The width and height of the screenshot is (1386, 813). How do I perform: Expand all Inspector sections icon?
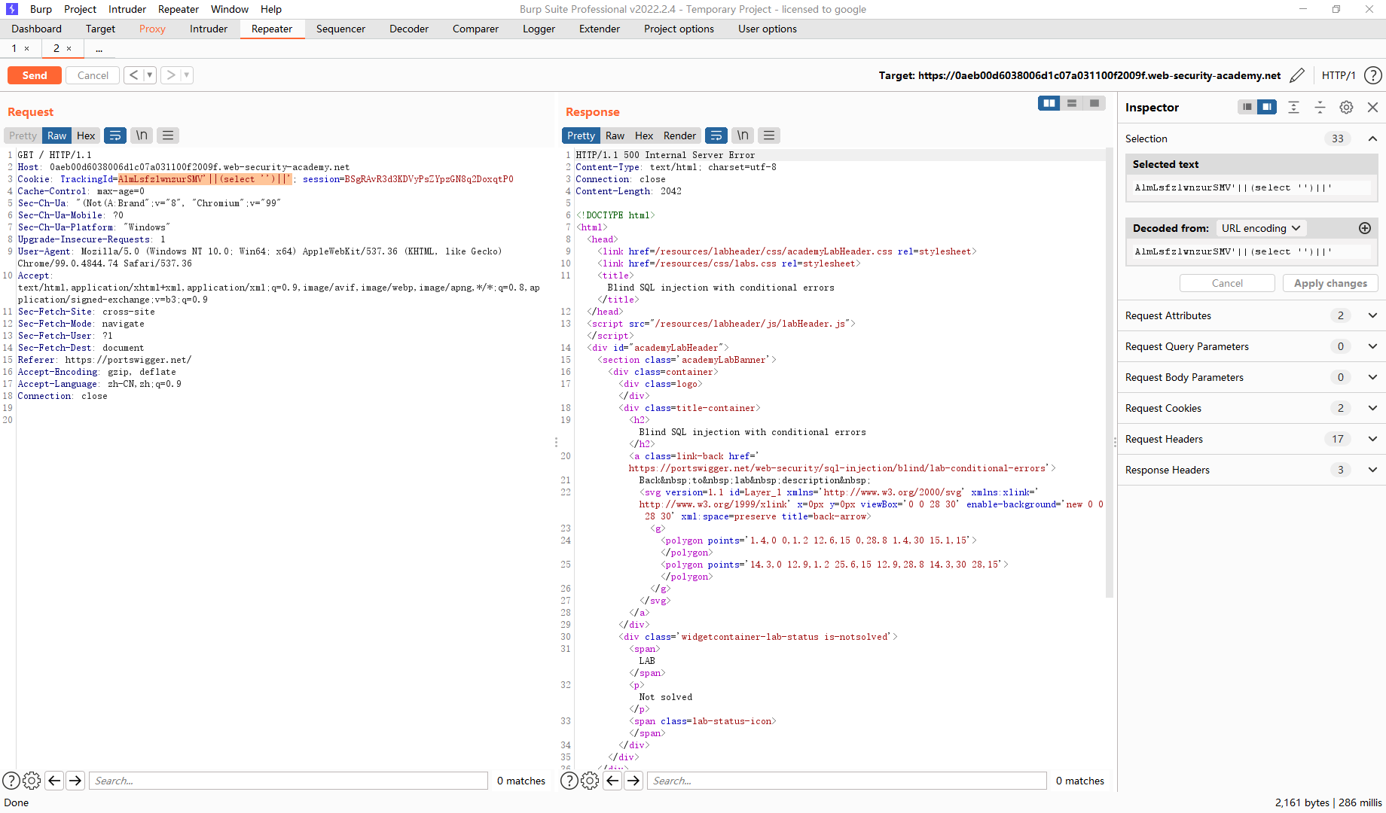(1293, 107)
